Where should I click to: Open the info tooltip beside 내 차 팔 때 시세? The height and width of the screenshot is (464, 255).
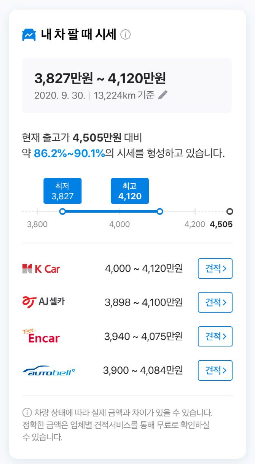coord(125,35)
